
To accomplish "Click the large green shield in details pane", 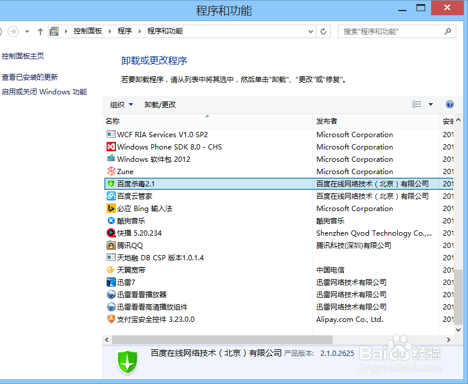I will 128,362.
